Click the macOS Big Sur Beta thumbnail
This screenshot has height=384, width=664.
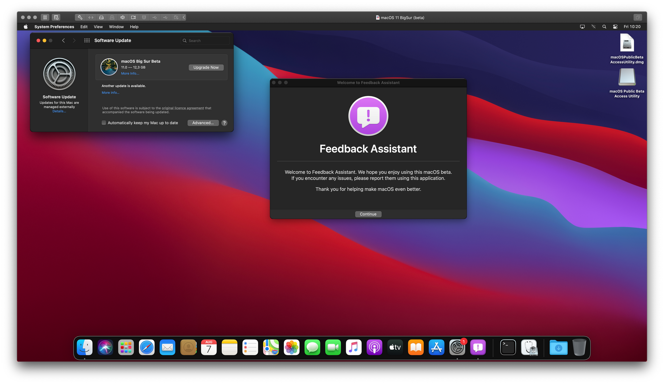(x=109, y=67)
